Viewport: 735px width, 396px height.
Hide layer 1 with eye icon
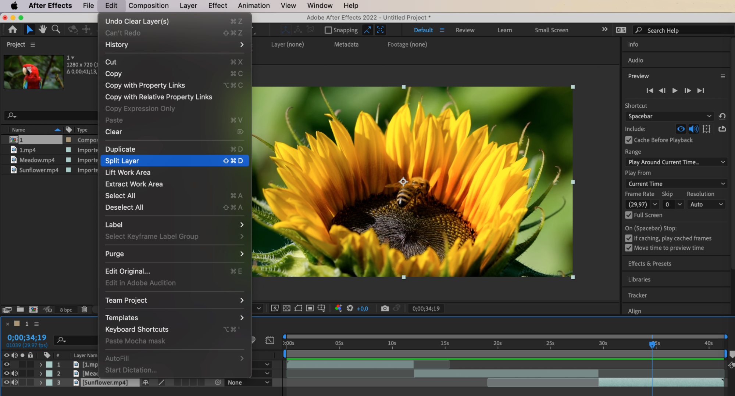coord(7,364)
